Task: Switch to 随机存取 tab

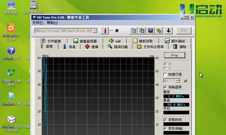Action: click(143, 41)
